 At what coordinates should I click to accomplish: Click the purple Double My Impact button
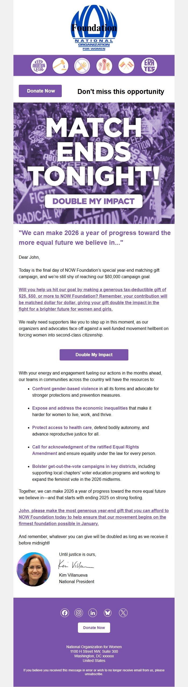(94, 355)
